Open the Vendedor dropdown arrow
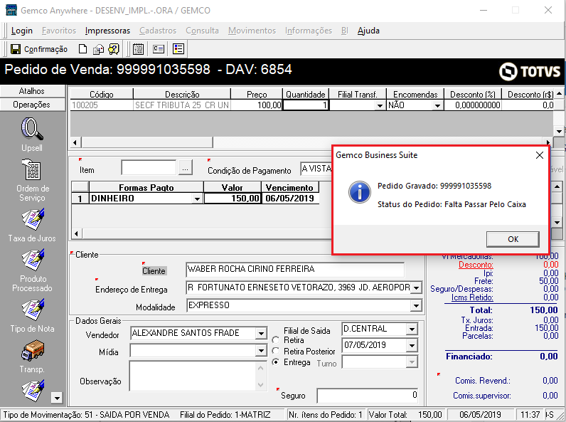 tap(261, 333)
